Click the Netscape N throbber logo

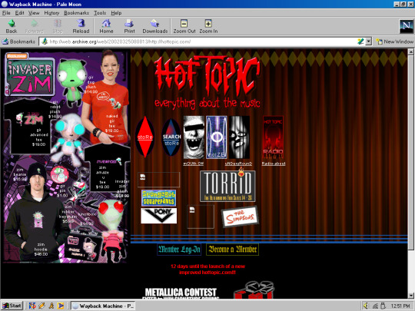pyautogui.click(x=406, y=26)
